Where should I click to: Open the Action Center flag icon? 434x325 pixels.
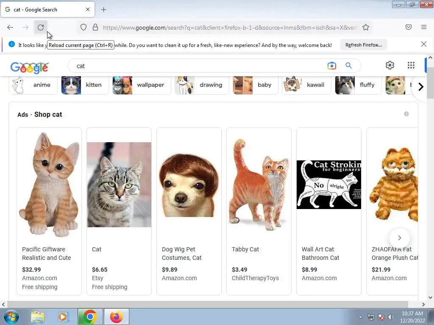(381, 317)
